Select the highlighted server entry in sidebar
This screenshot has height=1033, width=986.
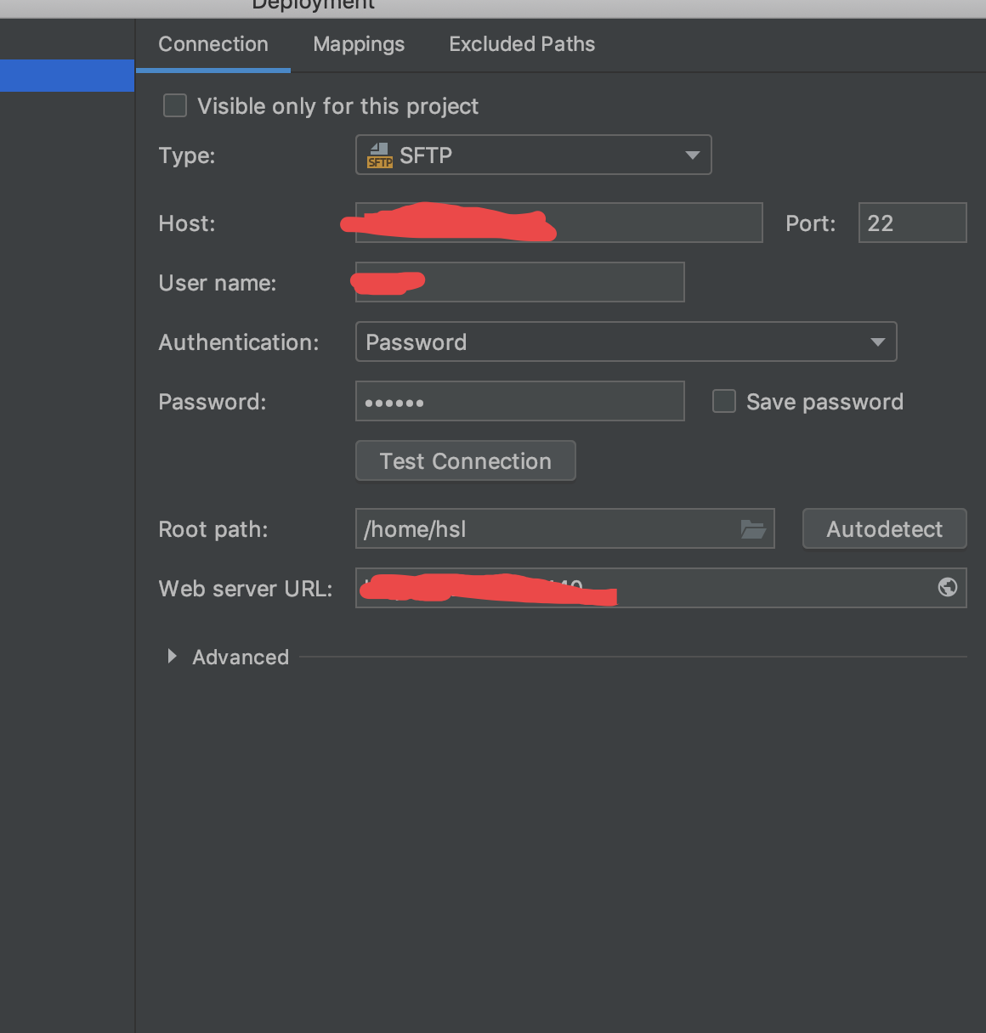tap(67, 76)
